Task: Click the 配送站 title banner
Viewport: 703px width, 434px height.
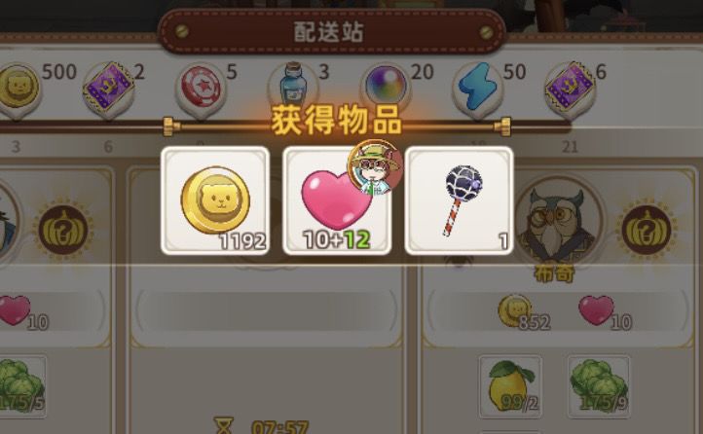Action: pyautogui.click(x=331, y=31)
